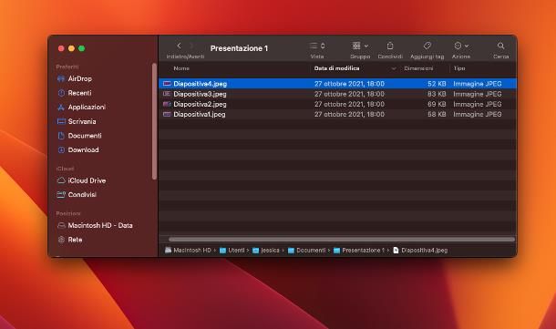Image resolution: width=556 pixels, height=329 pixels.
Task: Click the Presentazione 1 window title
Action: coord(239,48)
